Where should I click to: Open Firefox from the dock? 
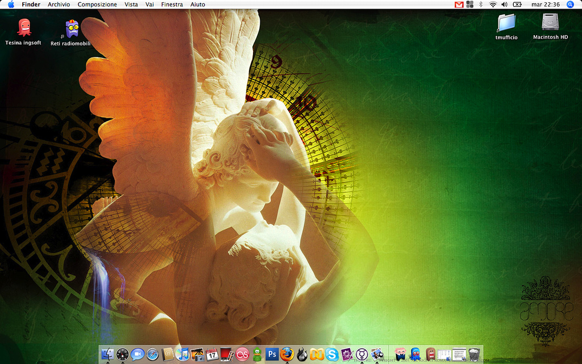tap(287, 354)
